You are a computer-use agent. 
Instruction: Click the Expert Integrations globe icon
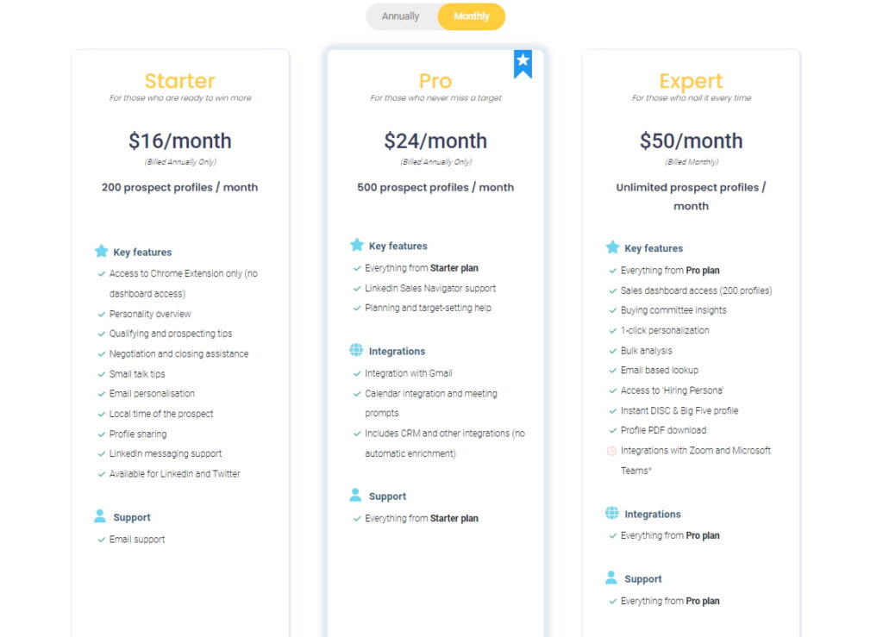(612, 514)
